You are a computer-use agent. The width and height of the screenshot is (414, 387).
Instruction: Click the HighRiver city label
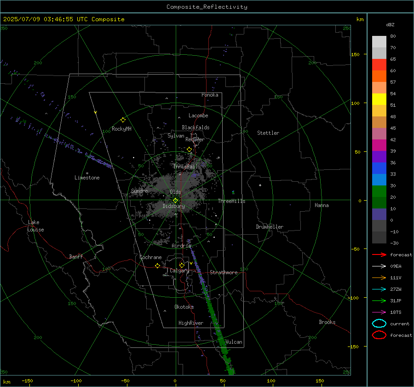(191, 323)
